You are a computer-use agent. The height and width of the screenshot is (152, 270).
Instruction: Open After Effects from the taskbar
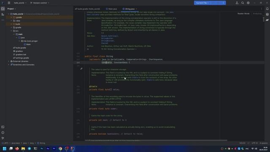click(x=48, y=149)
